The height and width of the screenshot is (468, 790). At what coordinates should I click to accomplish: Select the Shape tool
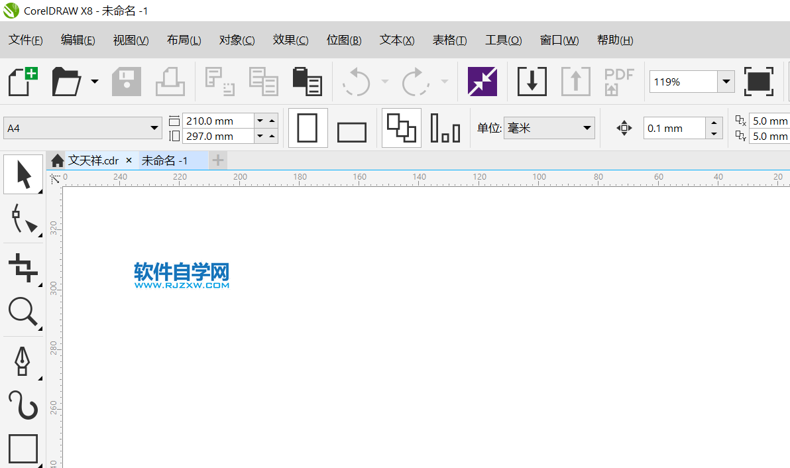(x=22, y=220)
